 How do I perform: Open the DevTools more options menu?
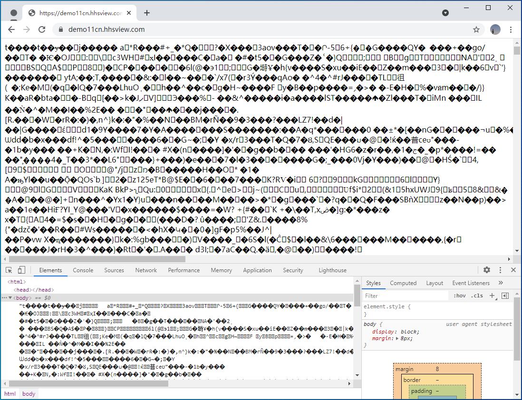point(500,269)
